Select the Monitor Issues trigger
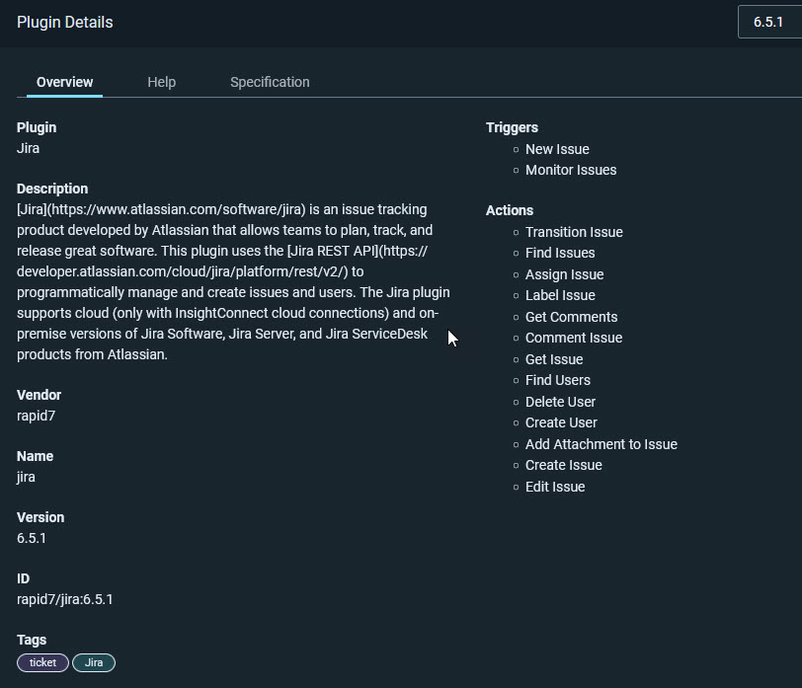Viewport: 802px width, 688px height. 571,170
